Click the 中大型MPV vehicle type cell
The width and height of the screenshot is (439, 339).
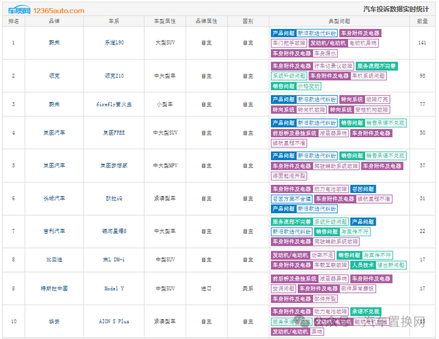point(165,165)
